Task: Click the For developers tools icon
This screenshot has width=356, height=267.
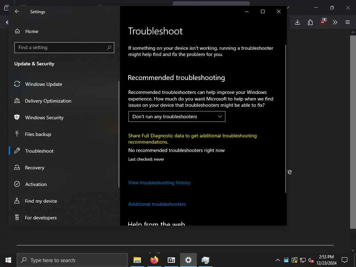Action: tap(17, 217)
